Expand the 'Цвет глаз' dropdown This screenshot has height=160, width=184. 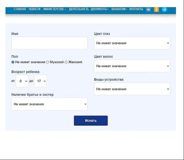coord(132,43)
